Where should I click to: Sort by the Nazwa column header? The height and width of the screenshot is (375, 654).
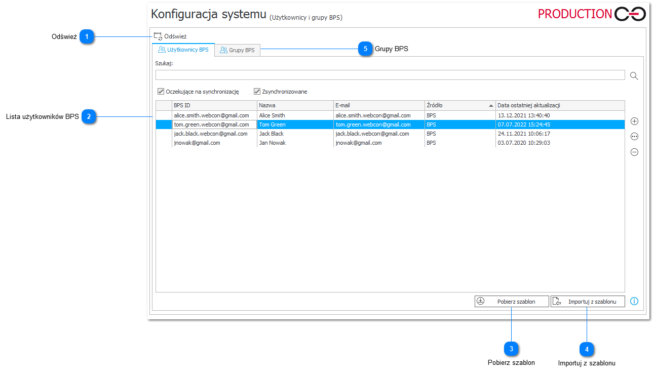295,105
